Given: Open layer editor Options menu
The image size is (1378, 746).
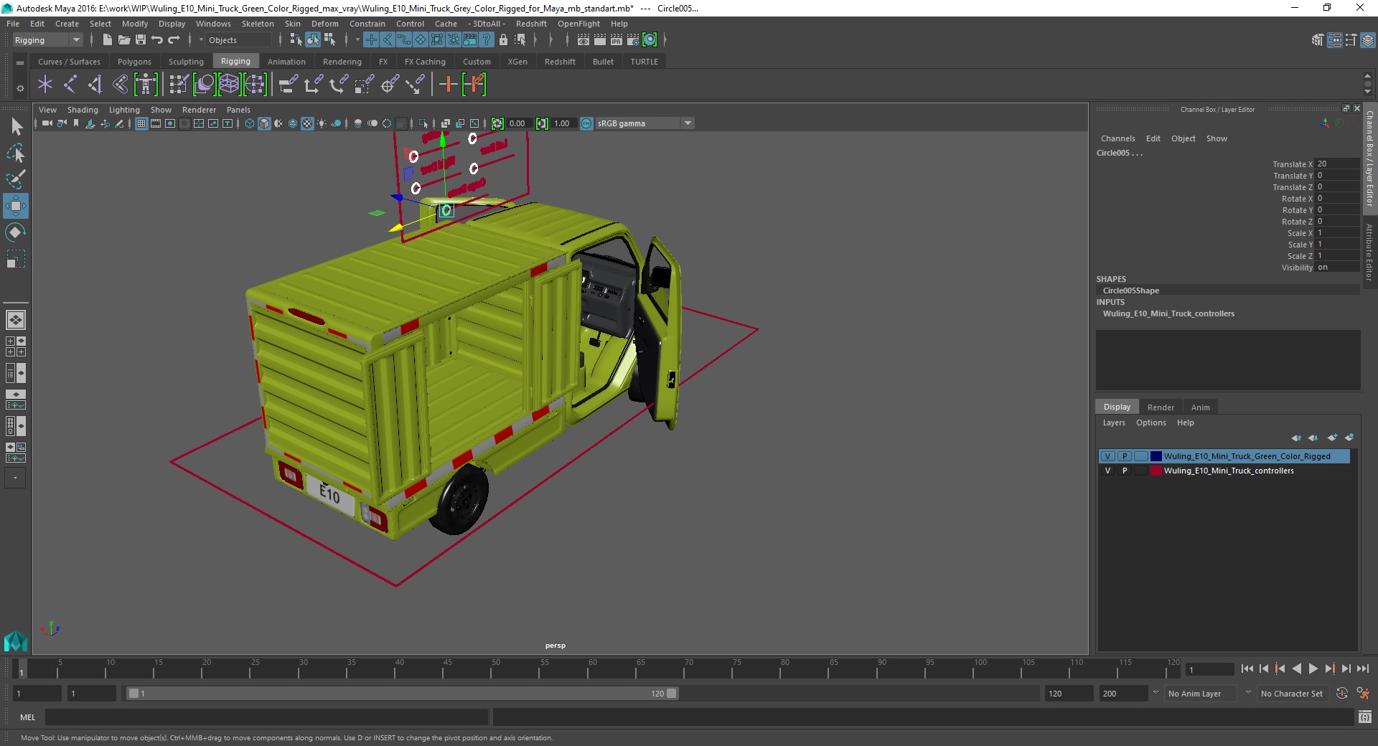Looking at the screenshot, I should point(1150,422).
